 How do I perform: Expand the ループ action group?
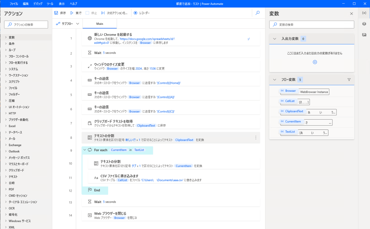[x=6, y=50]
